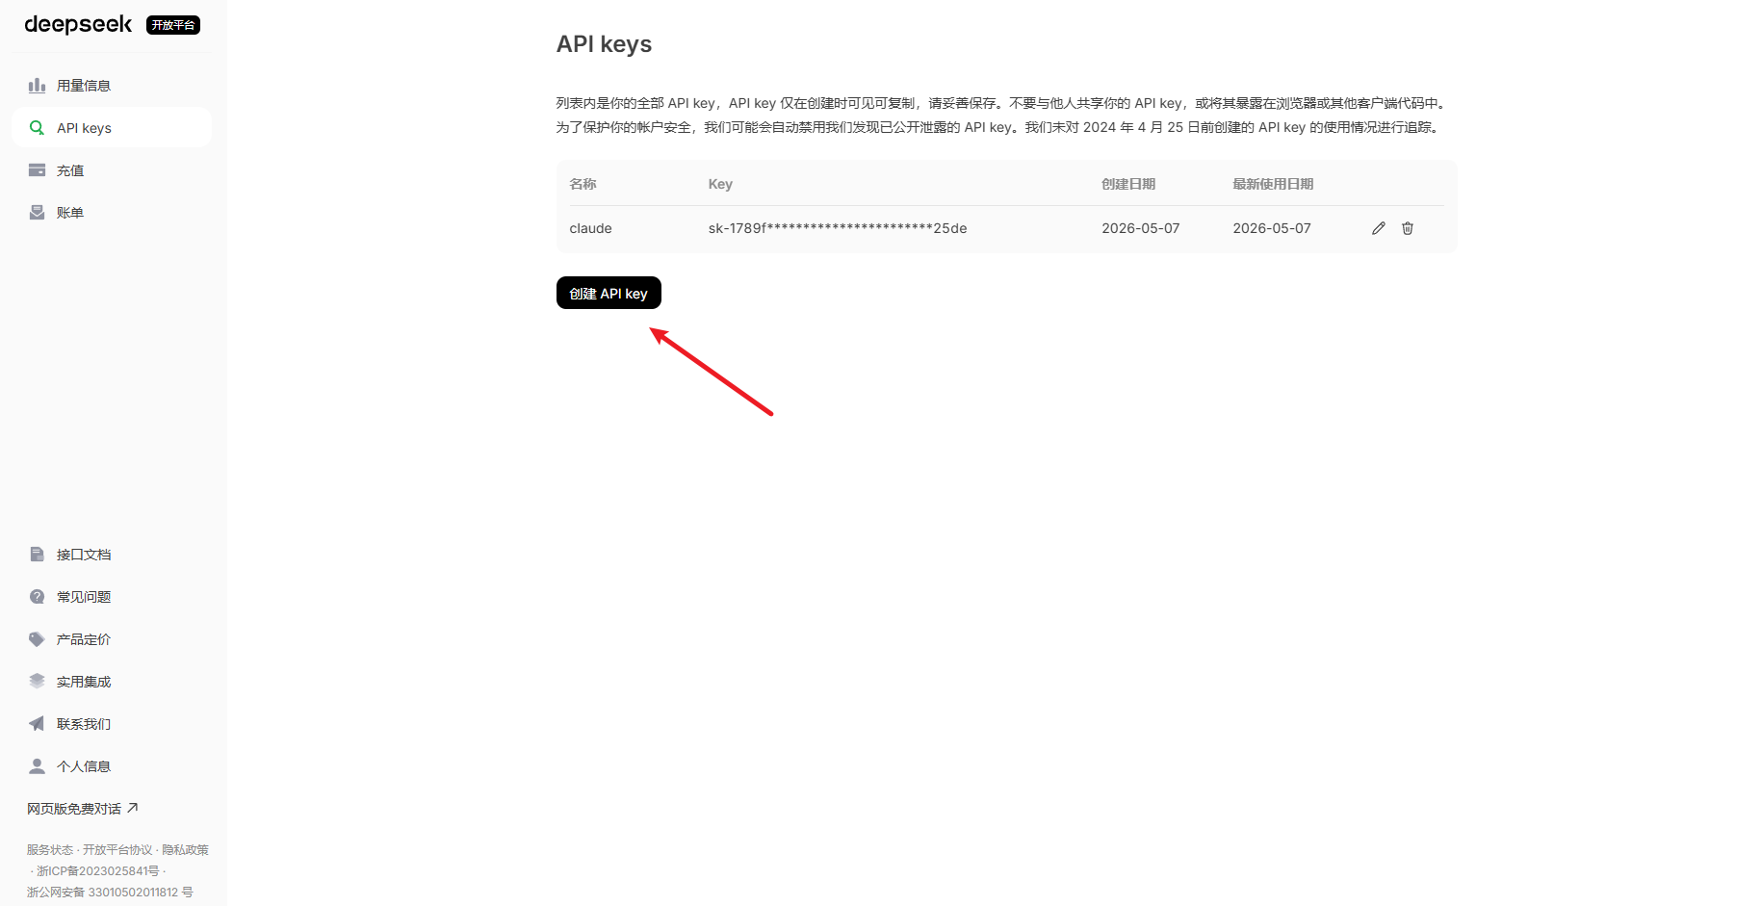
Task: Click the 开放平台 badge
Action: tap(173, 25)
